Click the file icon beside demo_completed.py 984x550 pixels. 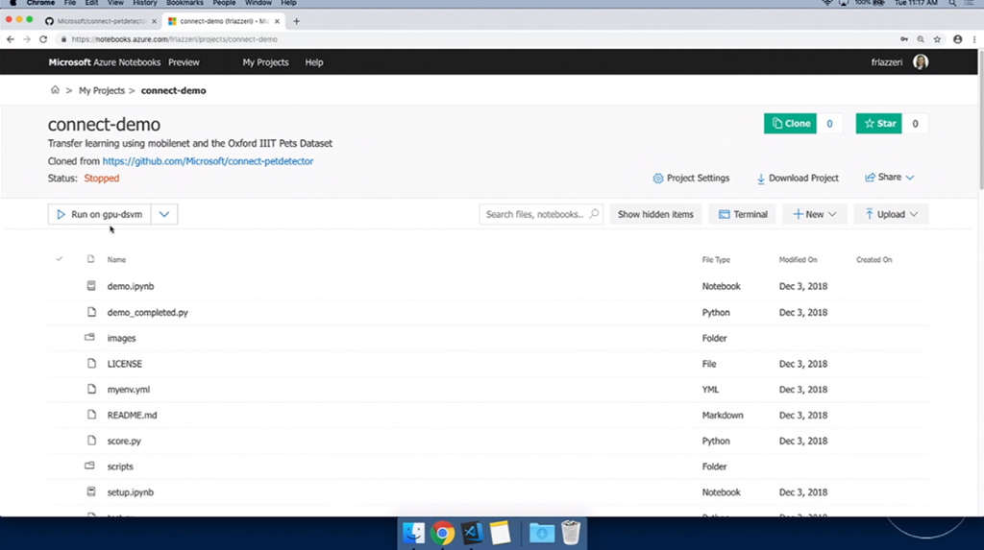[x=91, y=312]
